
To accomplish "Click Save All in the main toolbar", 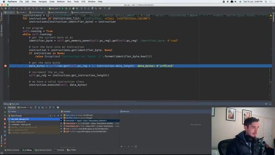I will pyautogui.click(x=6, y=9).
